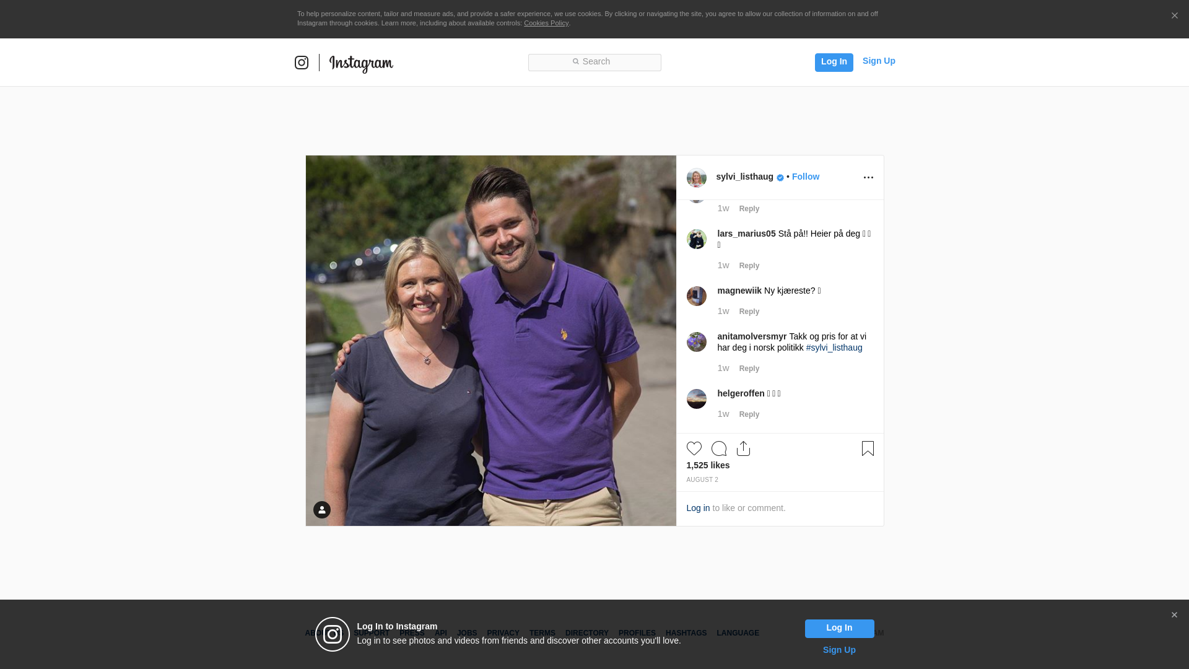Screen dimensions: 1189x669
Task: Click the heart like icon
Action: pyautogui.click(x=694, y=448)
